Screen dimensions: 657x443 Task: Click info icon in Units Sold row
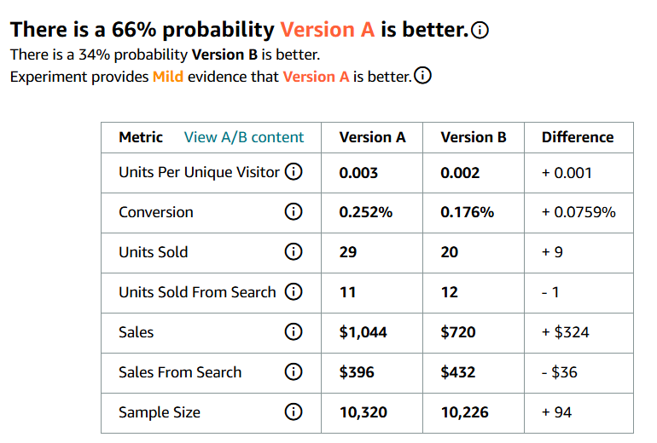294,252
